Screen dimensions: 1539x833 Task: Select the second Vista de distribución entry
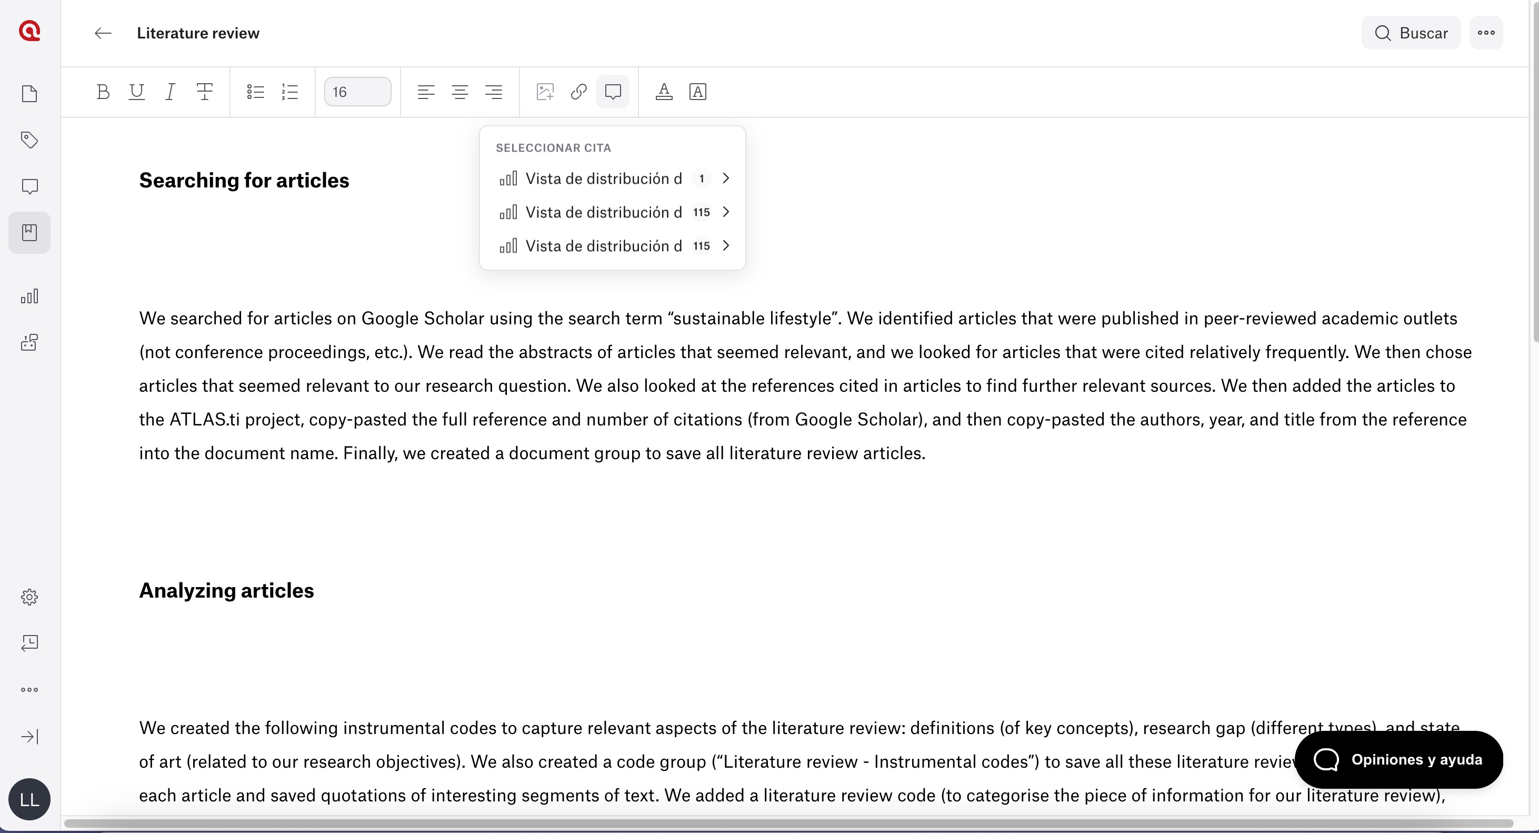click(612, 212)
